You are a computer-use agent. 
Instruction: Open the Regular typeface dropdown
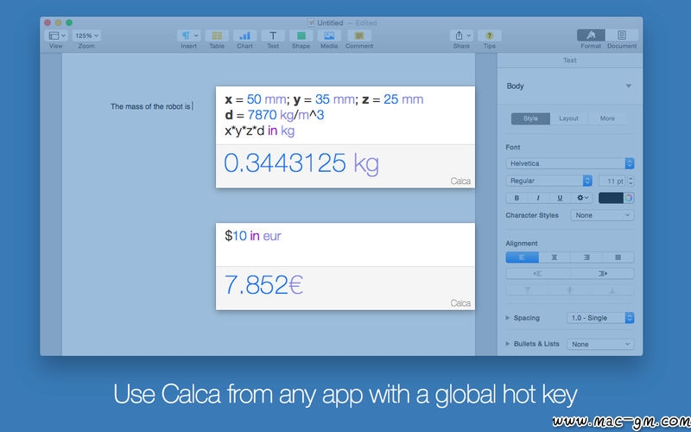pos(549,181)
